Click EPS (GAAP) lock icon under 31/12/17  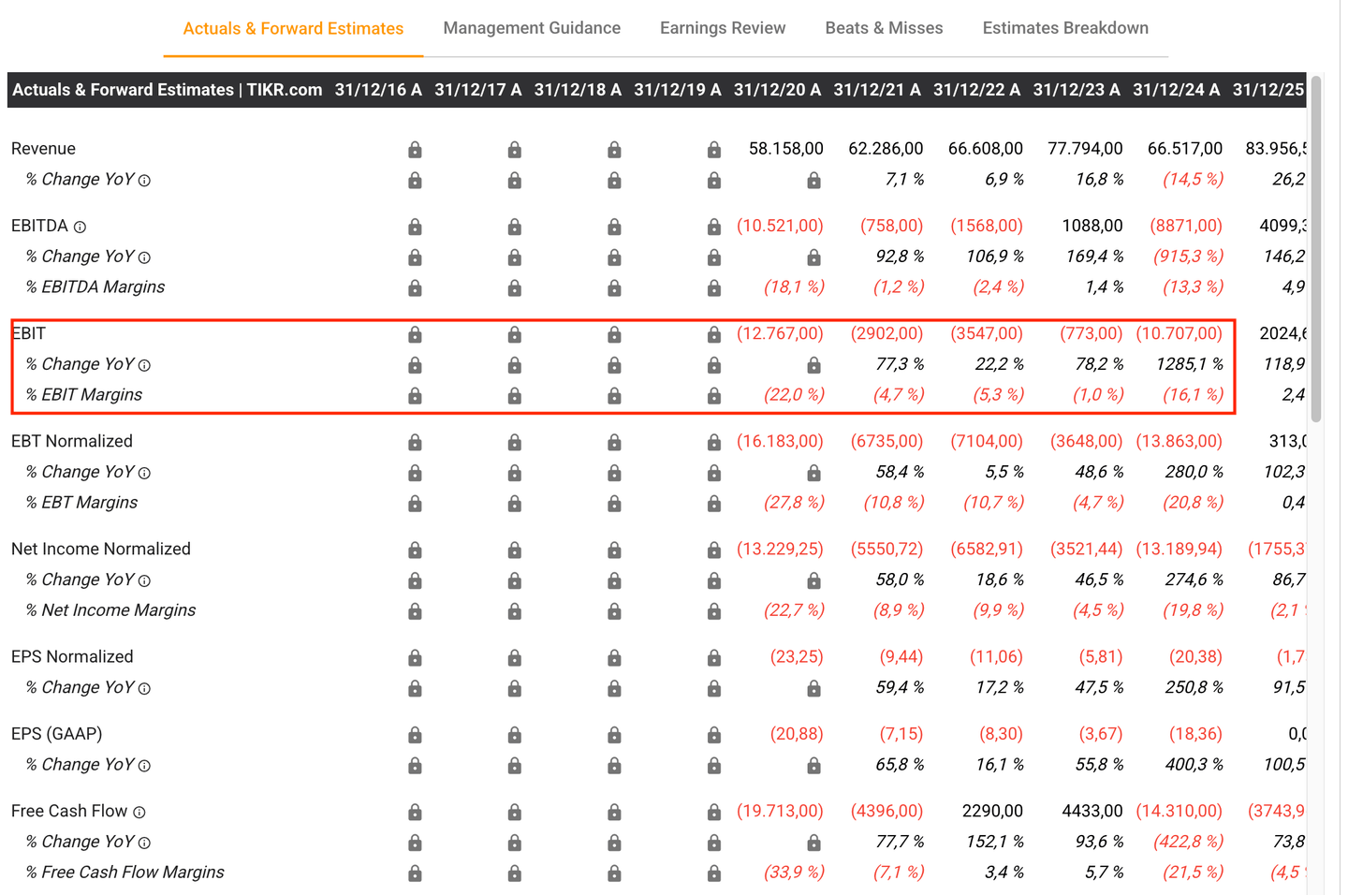point(514,735)
